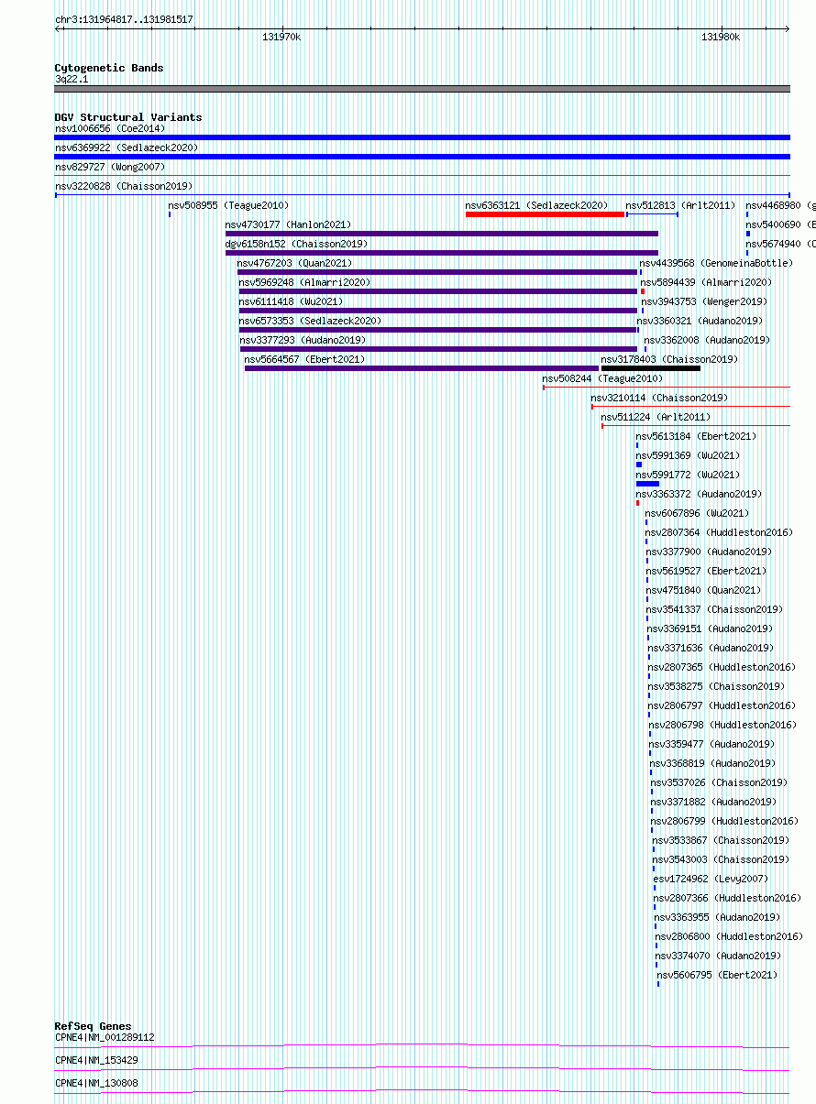Open variant nsv1006656 (Coe2014)
Viewport: 816px width, 1104px height.
coord(110,128)
